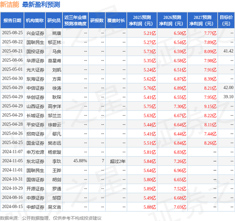The height and width of the screenshot is (221, 235).
Task: Click 中原证券 institution name
Action: click(35, 198)
